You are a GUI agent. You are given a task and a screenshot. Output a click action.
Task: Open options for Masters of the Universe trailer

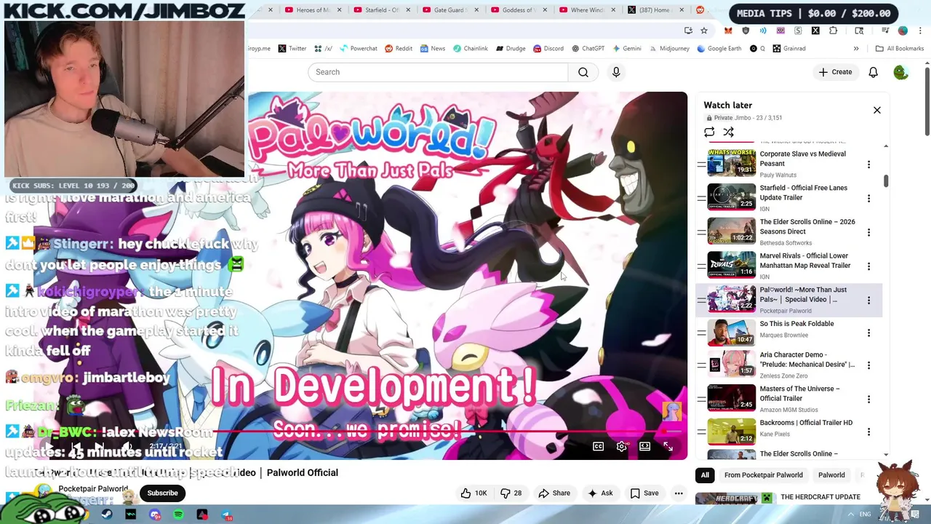pos(868,399)
